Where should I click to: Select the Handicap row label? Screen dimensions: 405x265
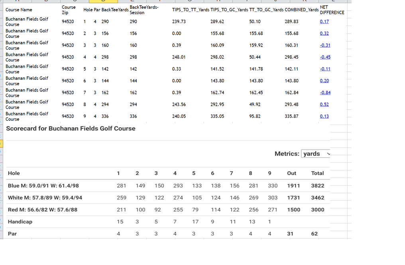[x=20, y=221]
